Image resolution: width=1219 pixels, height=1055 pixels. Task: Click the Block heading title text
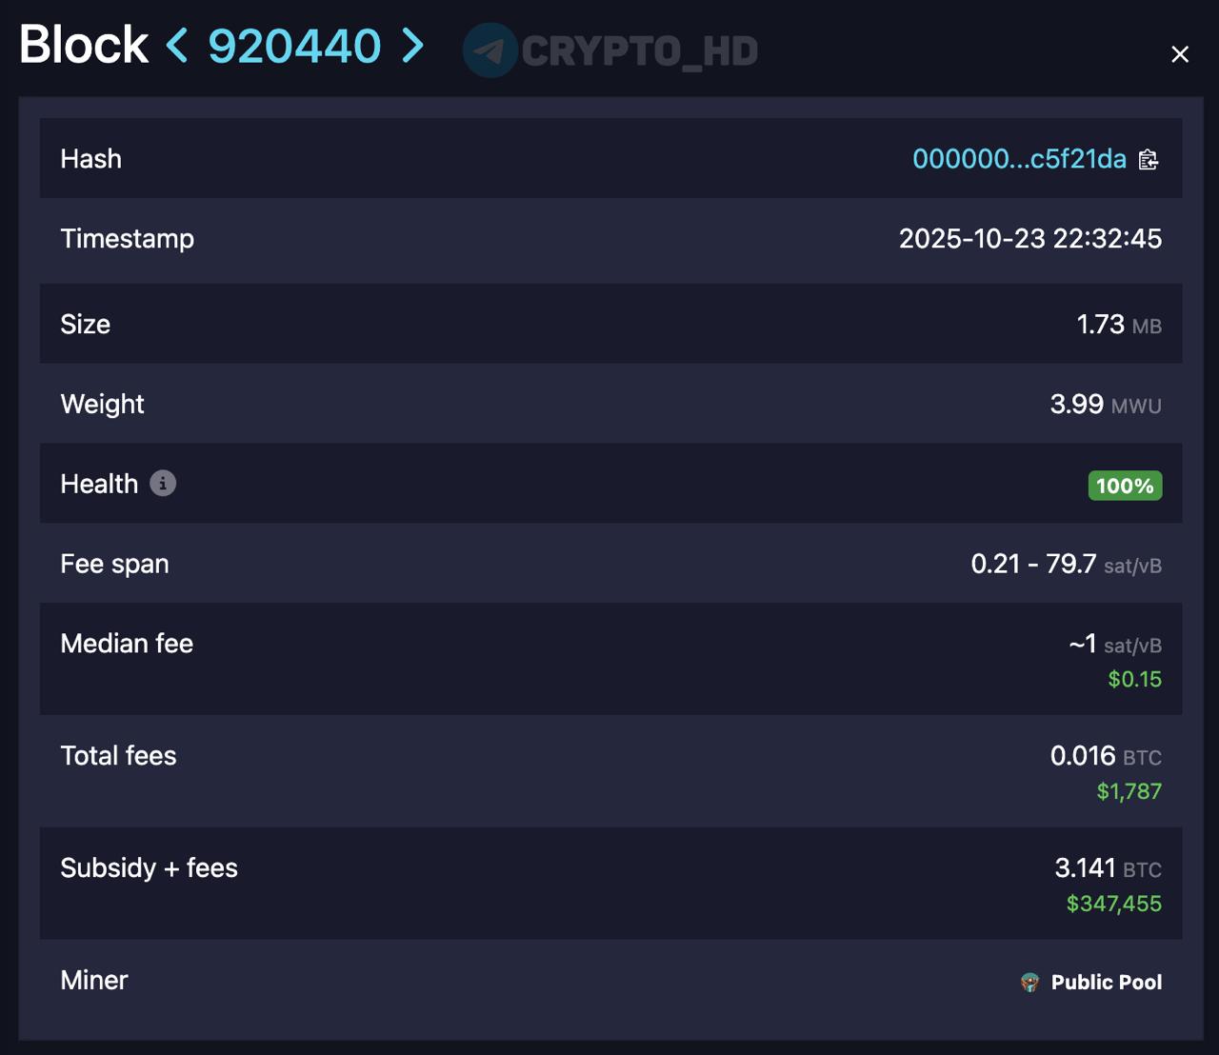tap(84, 46)
